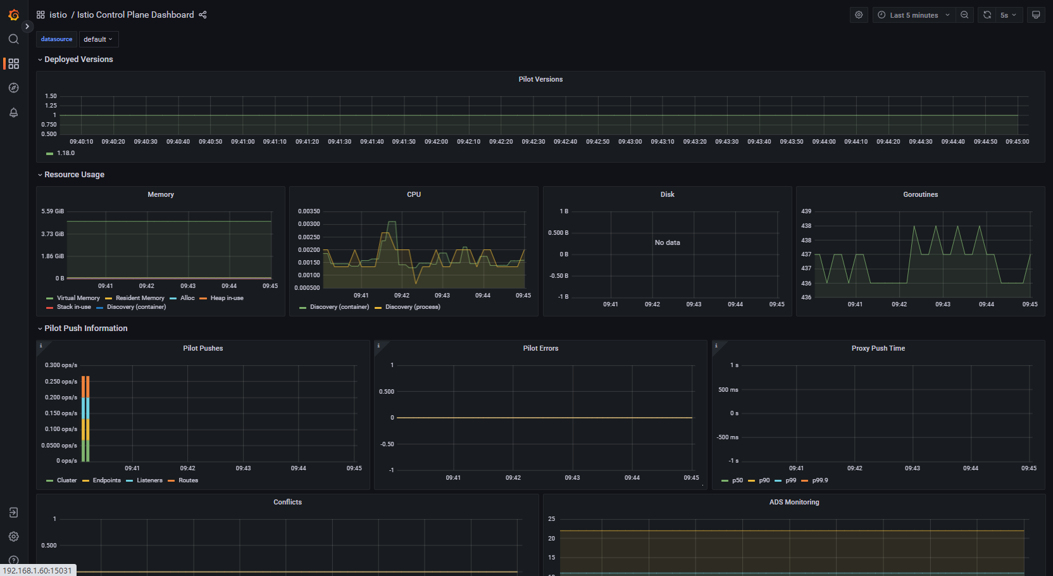This screenshot has width=1053, height=576.
Task: Open the ADS Monitoring panel title menu
Action: (794, 502)
